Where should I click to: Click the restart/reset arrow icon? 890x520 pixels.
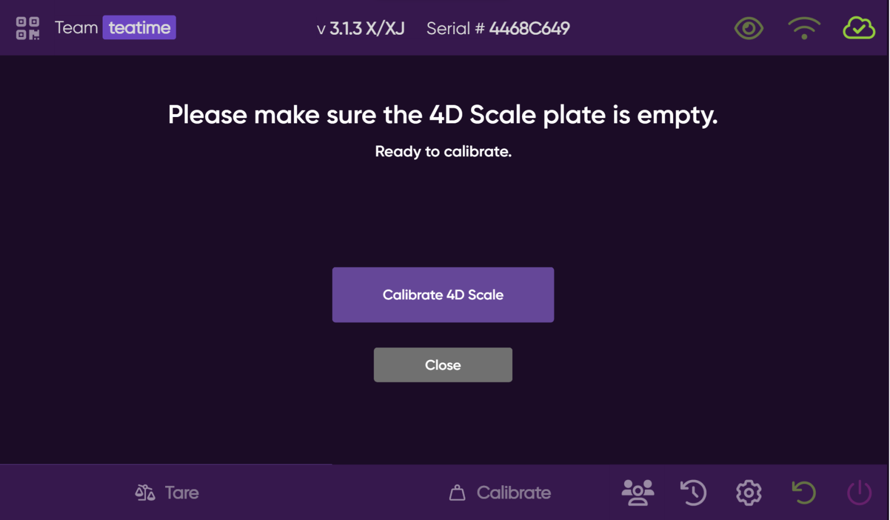coord(804,492)
